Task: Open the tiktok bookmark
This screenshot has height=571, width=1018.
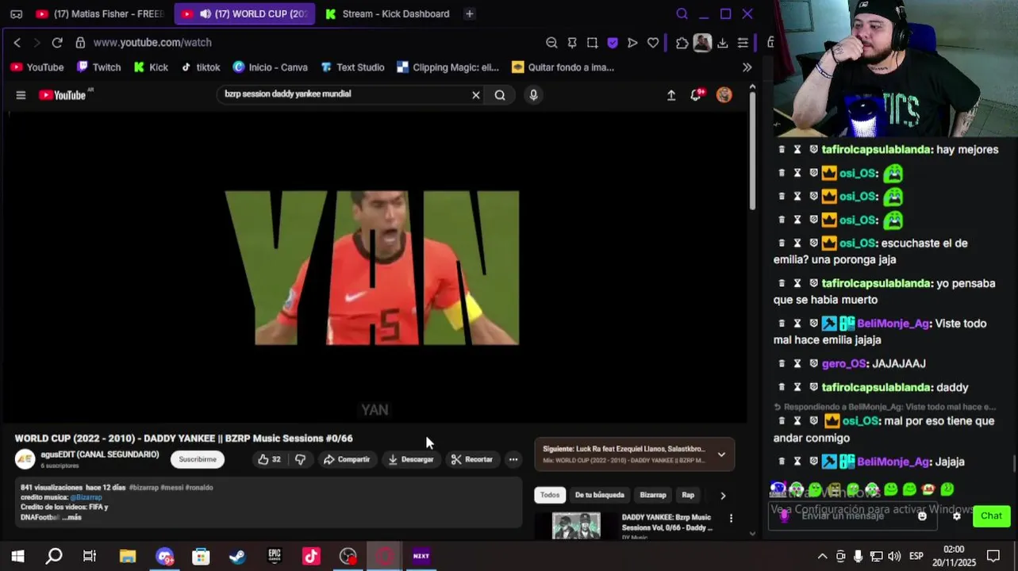Action: [201, 67]
